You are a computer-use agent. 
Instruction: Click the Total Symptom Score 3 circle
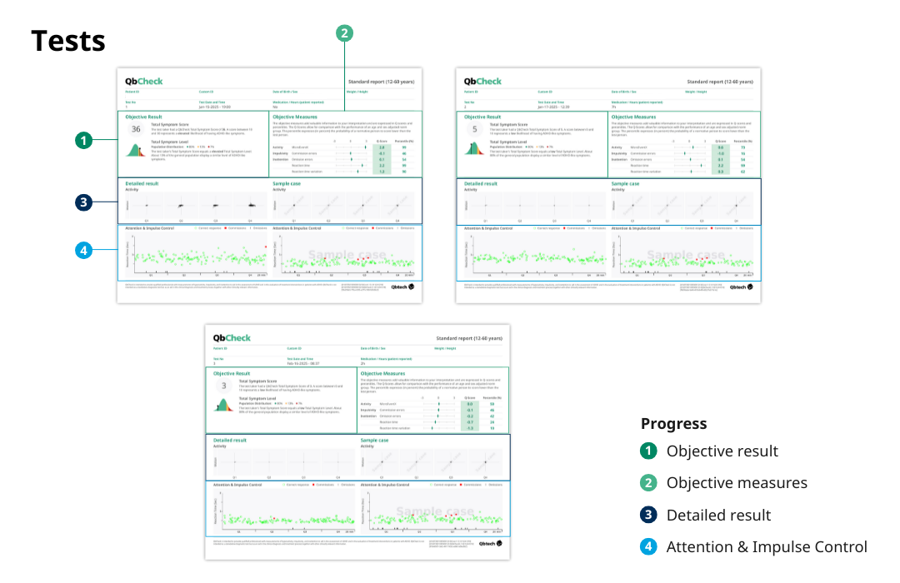[x=223, y=386]
